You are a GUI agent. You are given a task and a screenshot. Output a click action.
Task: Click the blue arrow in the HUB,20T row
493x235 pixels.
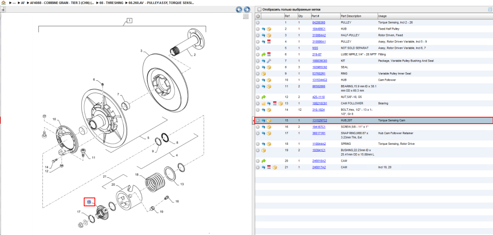[263, 120]
